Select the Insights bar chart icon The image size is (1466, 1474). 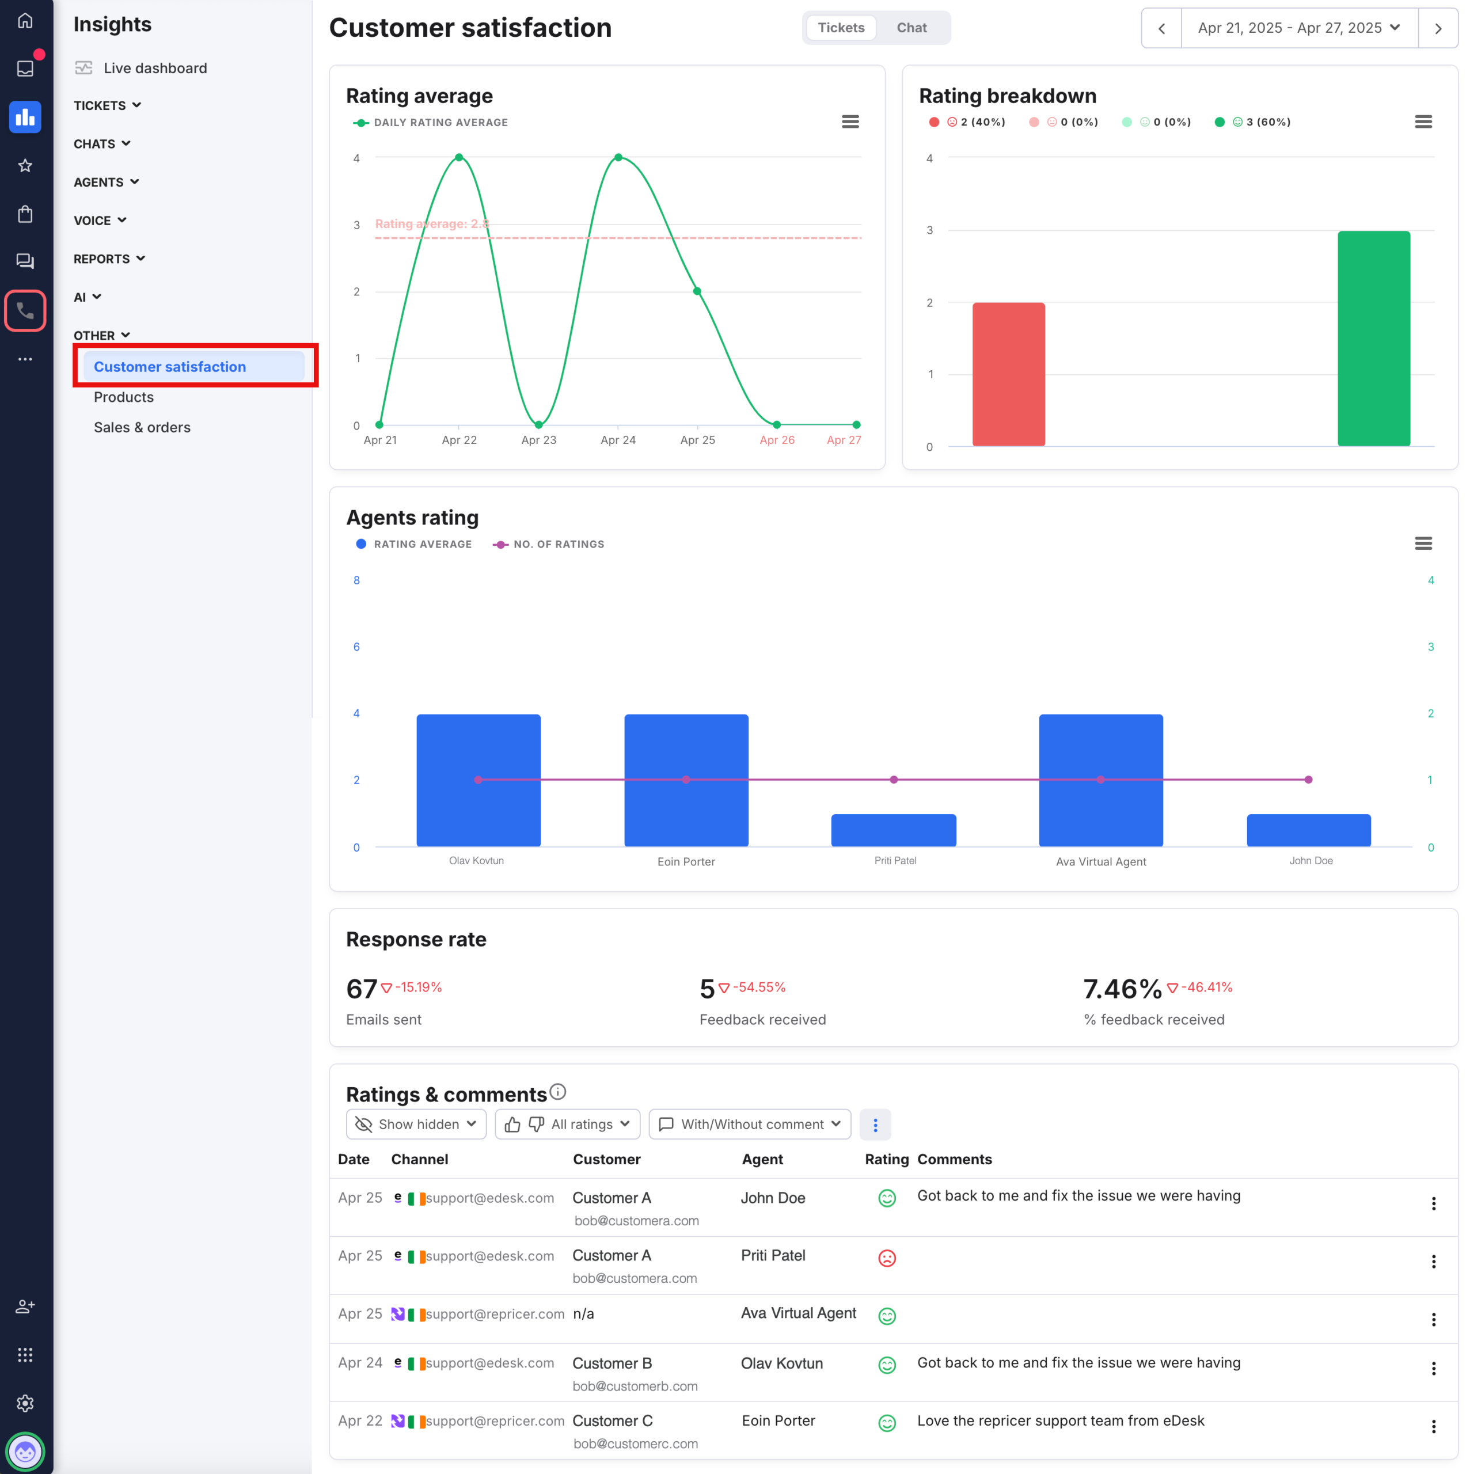25,117
